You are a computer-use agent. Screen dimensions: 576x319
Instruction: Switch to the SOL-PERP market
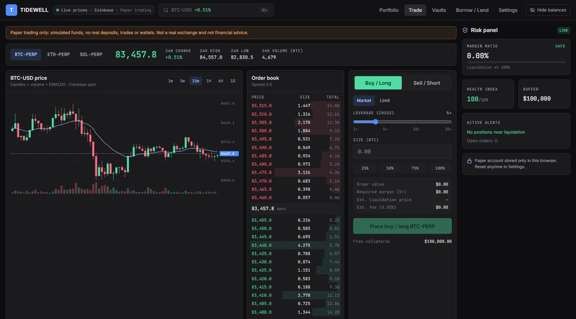point(91,54)
